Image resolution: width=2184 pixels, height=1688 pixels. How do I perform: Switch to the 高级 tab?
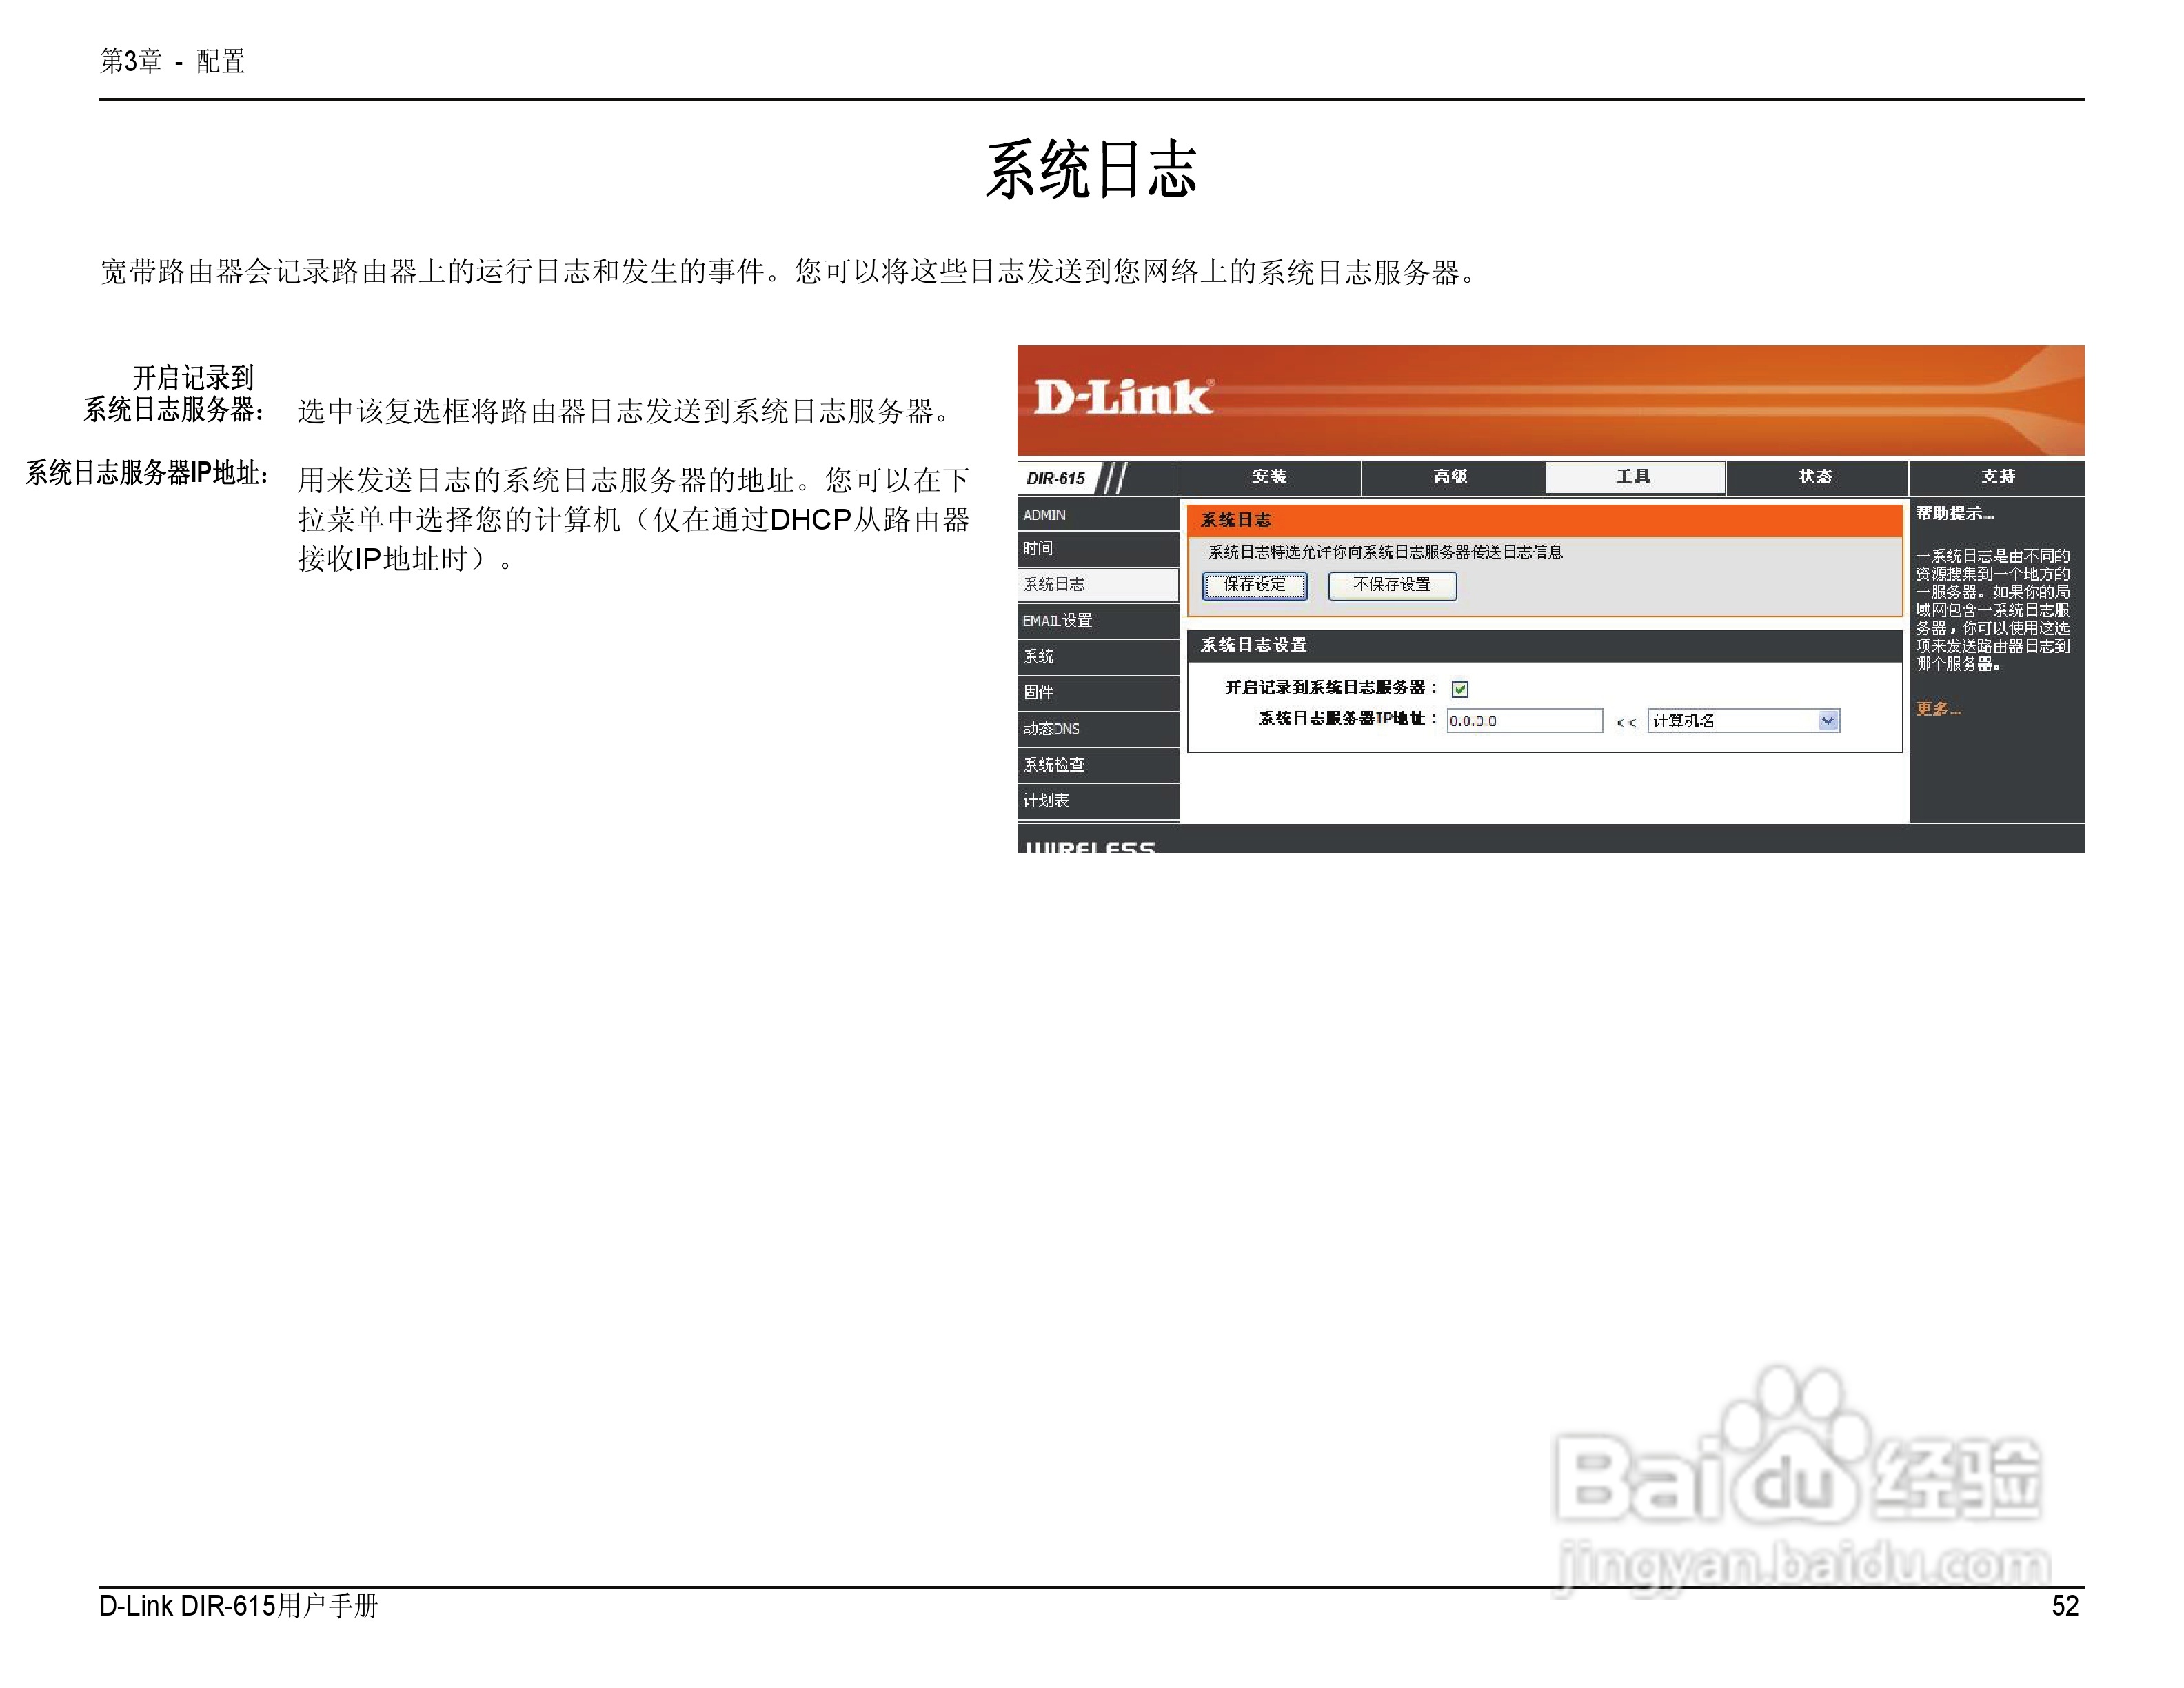click(1451, 477)
